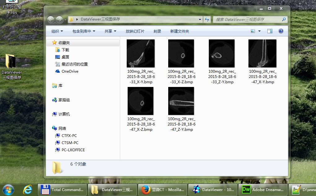Open the more view options dropdown arrow
The width and height of the screenshot is (316, 196).
[x=259, y=31]
